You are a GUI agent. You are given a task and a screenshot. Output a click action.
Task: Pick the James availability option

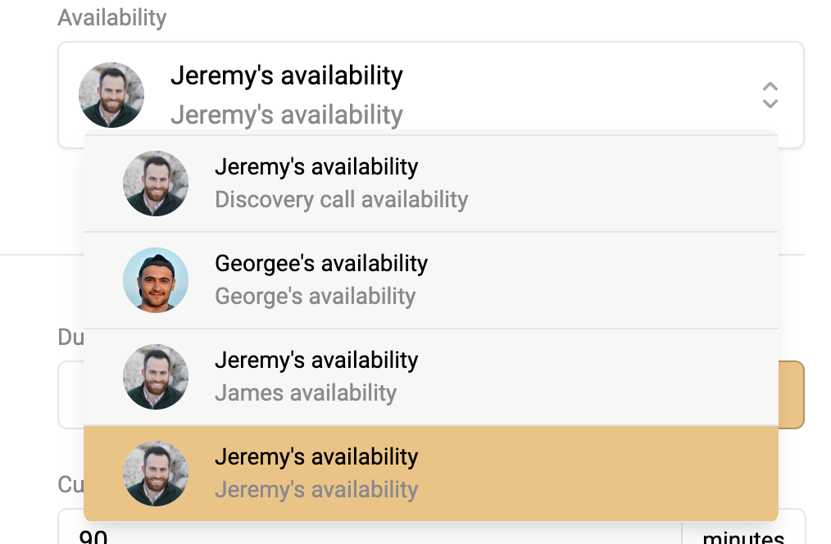(431, 377)
